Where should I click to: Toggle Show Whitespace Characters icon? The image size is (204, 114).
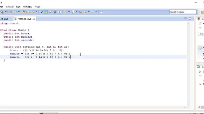[60, 12]
